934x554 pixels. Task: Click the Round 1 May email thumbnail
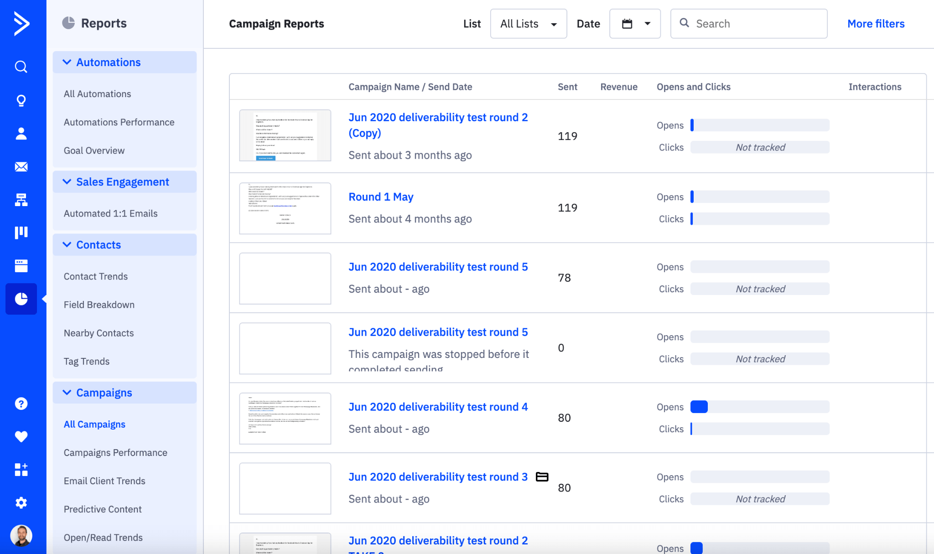click(285, 208)
